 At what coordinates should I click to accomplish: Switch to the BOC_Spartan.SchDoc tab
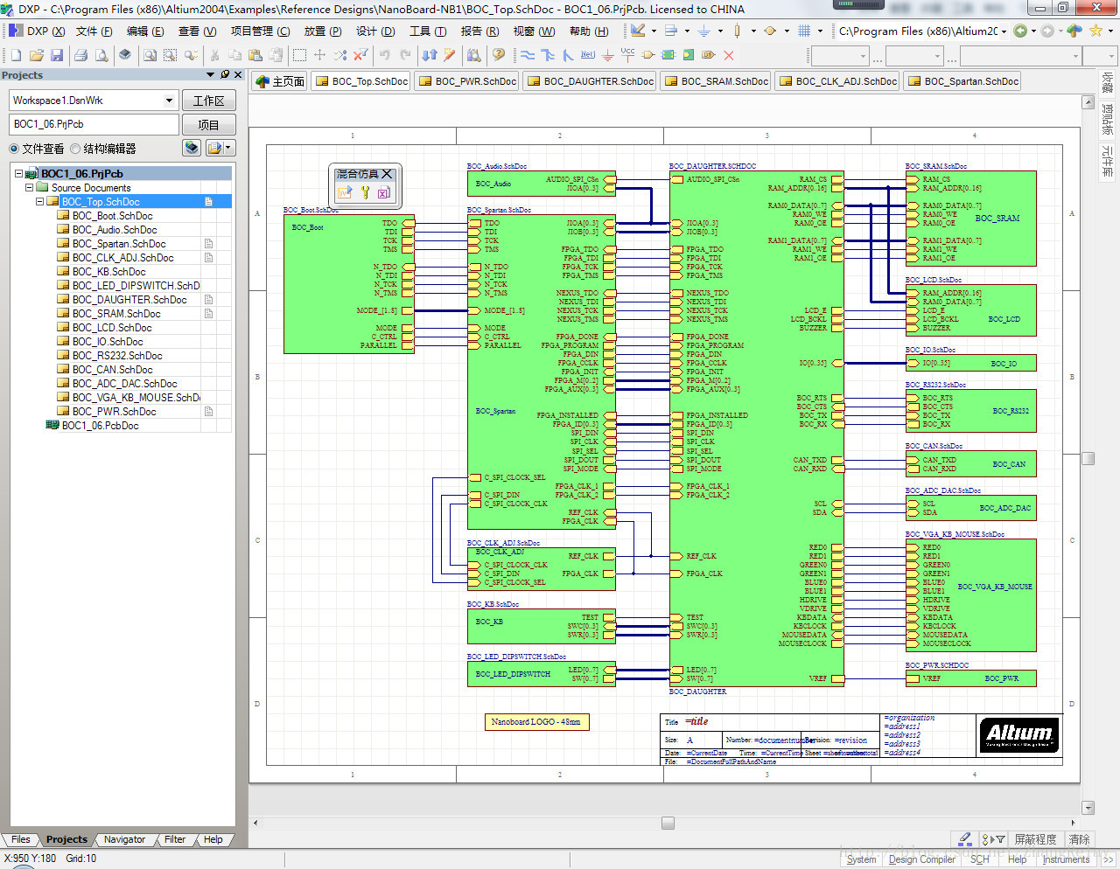[x=962, y=81]
